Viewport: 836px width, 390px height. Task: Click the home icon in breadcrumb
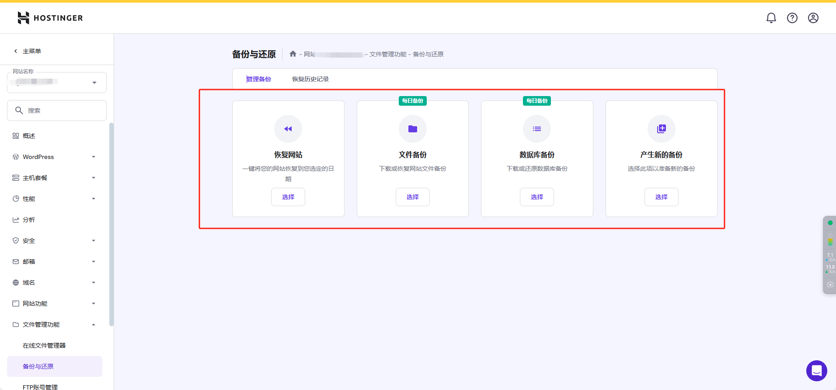click(x=293, y=54)
